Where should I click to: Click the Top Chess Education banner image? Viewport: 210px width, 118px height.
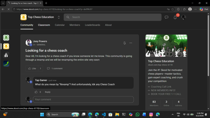(x=166, y=46)
